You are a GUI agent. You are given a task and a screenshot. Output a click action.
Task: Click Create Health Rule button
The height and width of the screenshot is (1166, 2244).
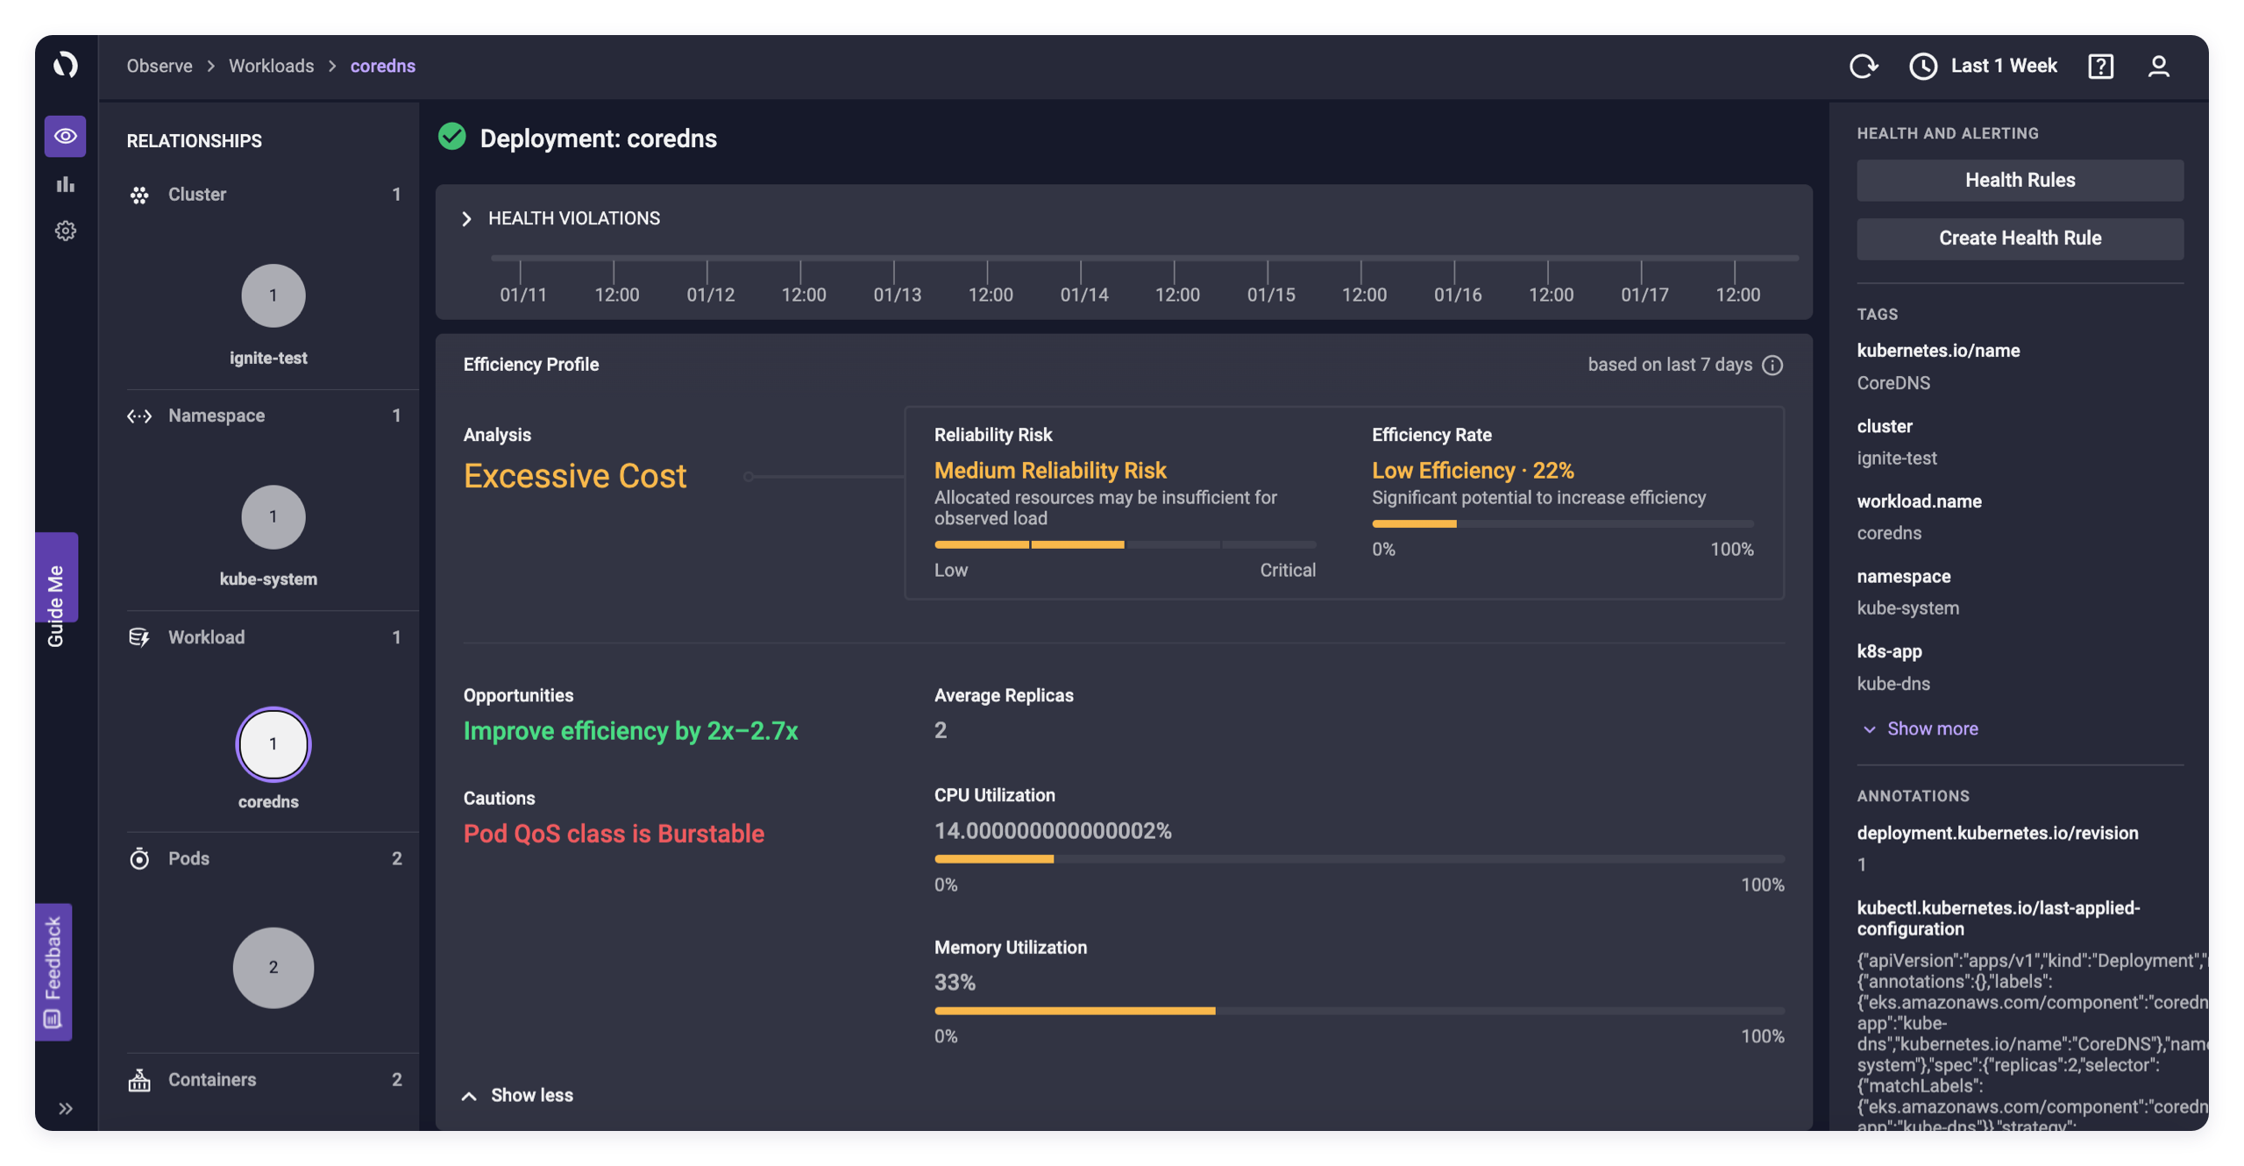tap(2020, 238)
